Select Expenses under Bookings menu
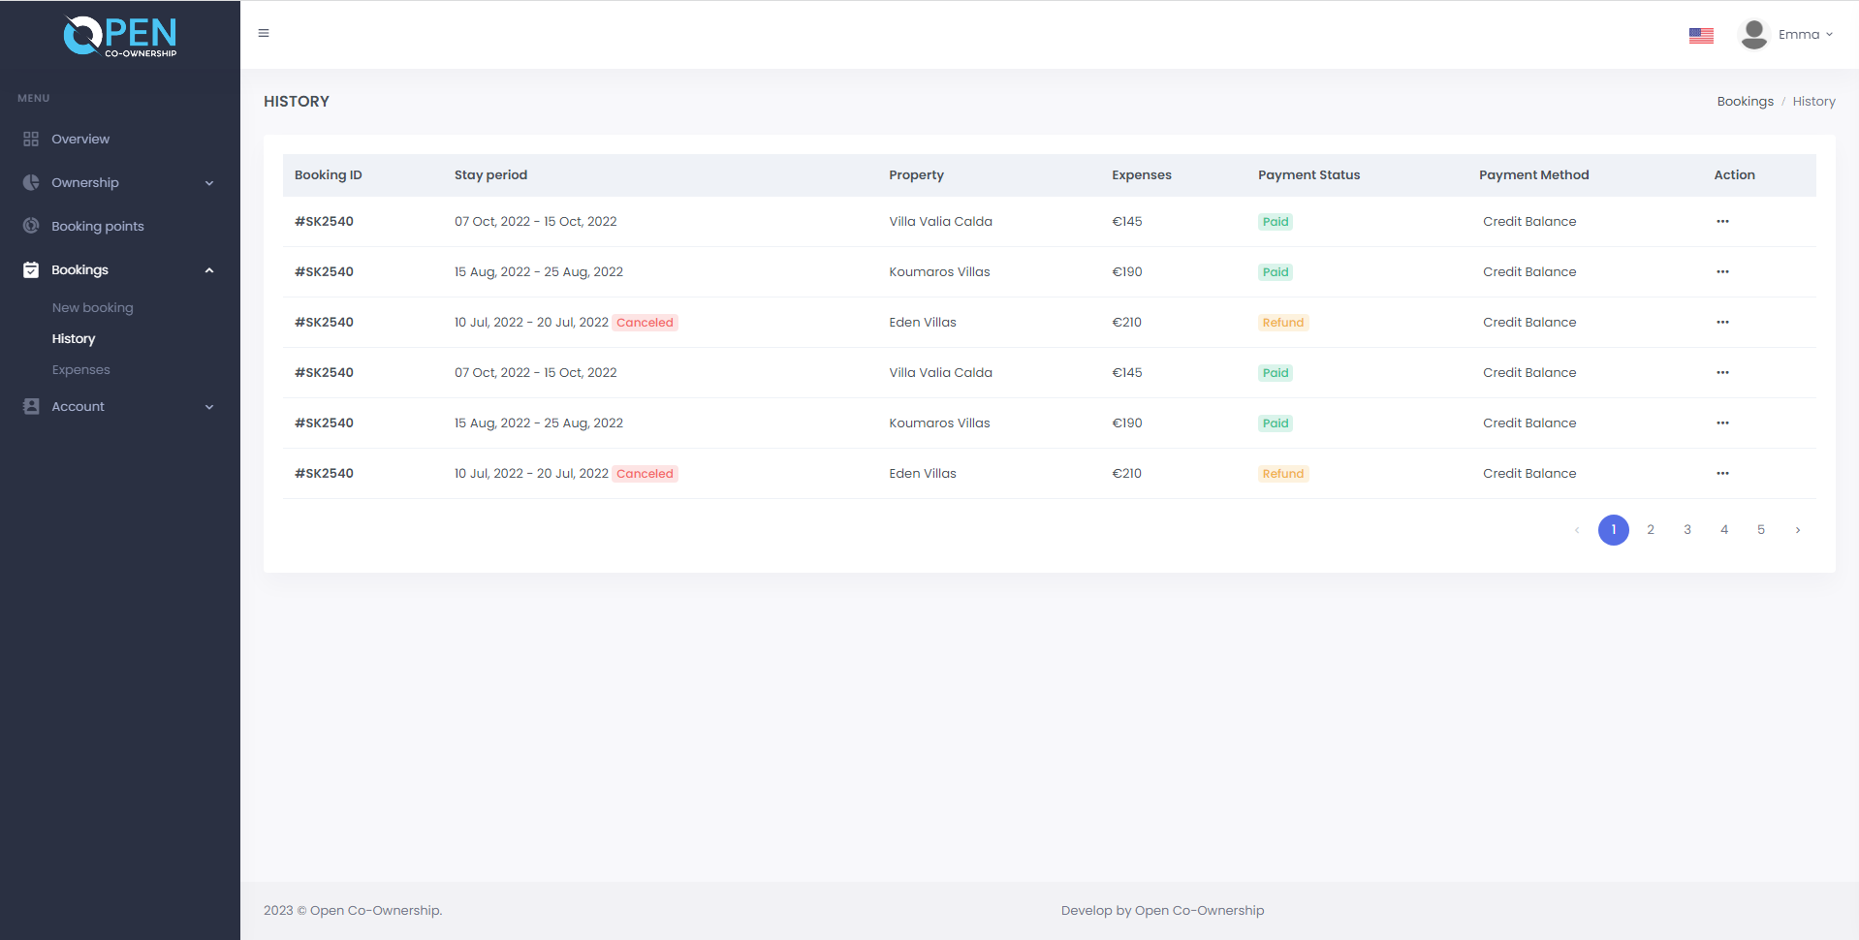Viewport: 1859px width, 940px height. tap(81, 370)
